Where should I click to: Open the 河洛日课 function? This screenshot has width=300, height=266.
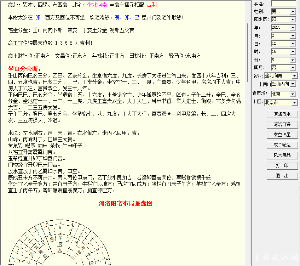click(x=282, y=124)
